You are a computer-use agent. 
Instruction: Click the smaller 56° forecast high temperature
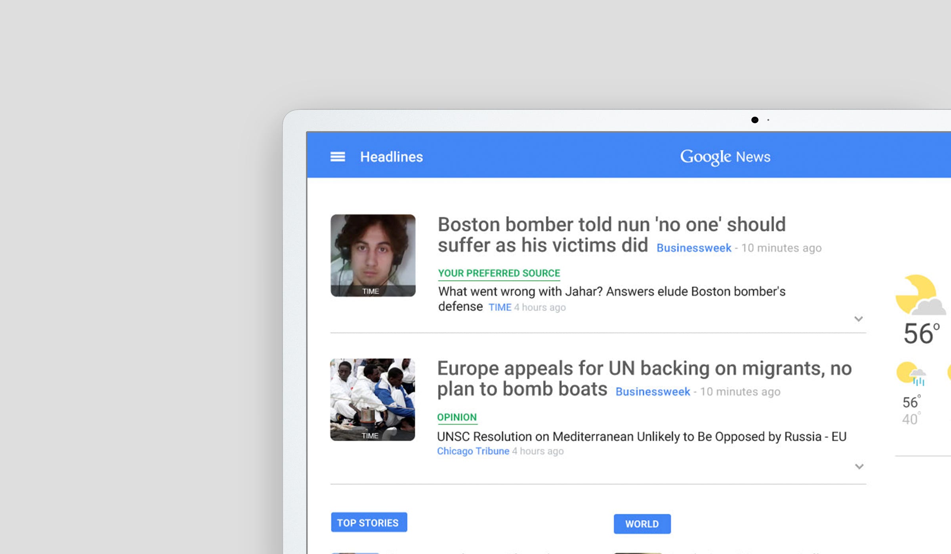point(911,402)
